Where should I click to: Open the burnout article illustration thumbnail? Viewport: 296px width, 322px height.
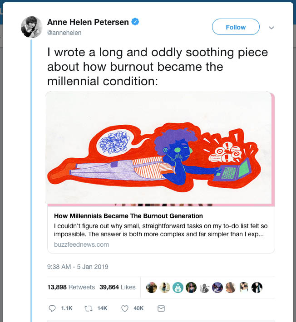coord(160,149)
